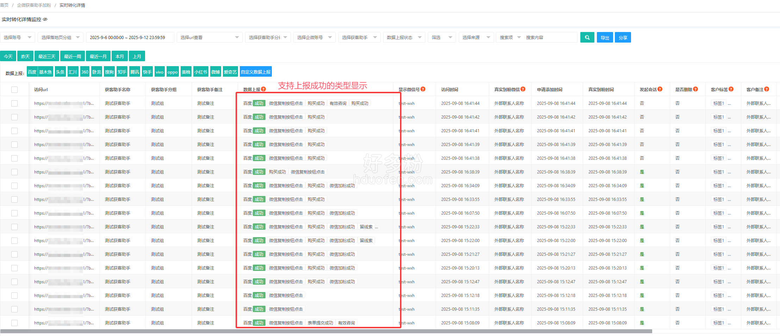Click help icon next to 显示微信号 header
This screenshot has width=780, height=336.
pyautogui.click(x=423, y=89)
